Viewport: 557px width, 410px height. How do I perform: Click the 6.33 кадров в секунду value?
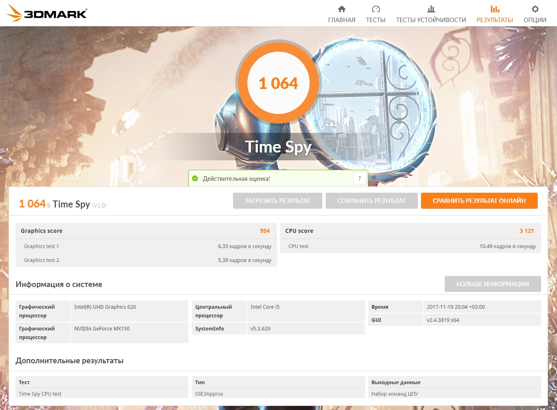[245, 246]
